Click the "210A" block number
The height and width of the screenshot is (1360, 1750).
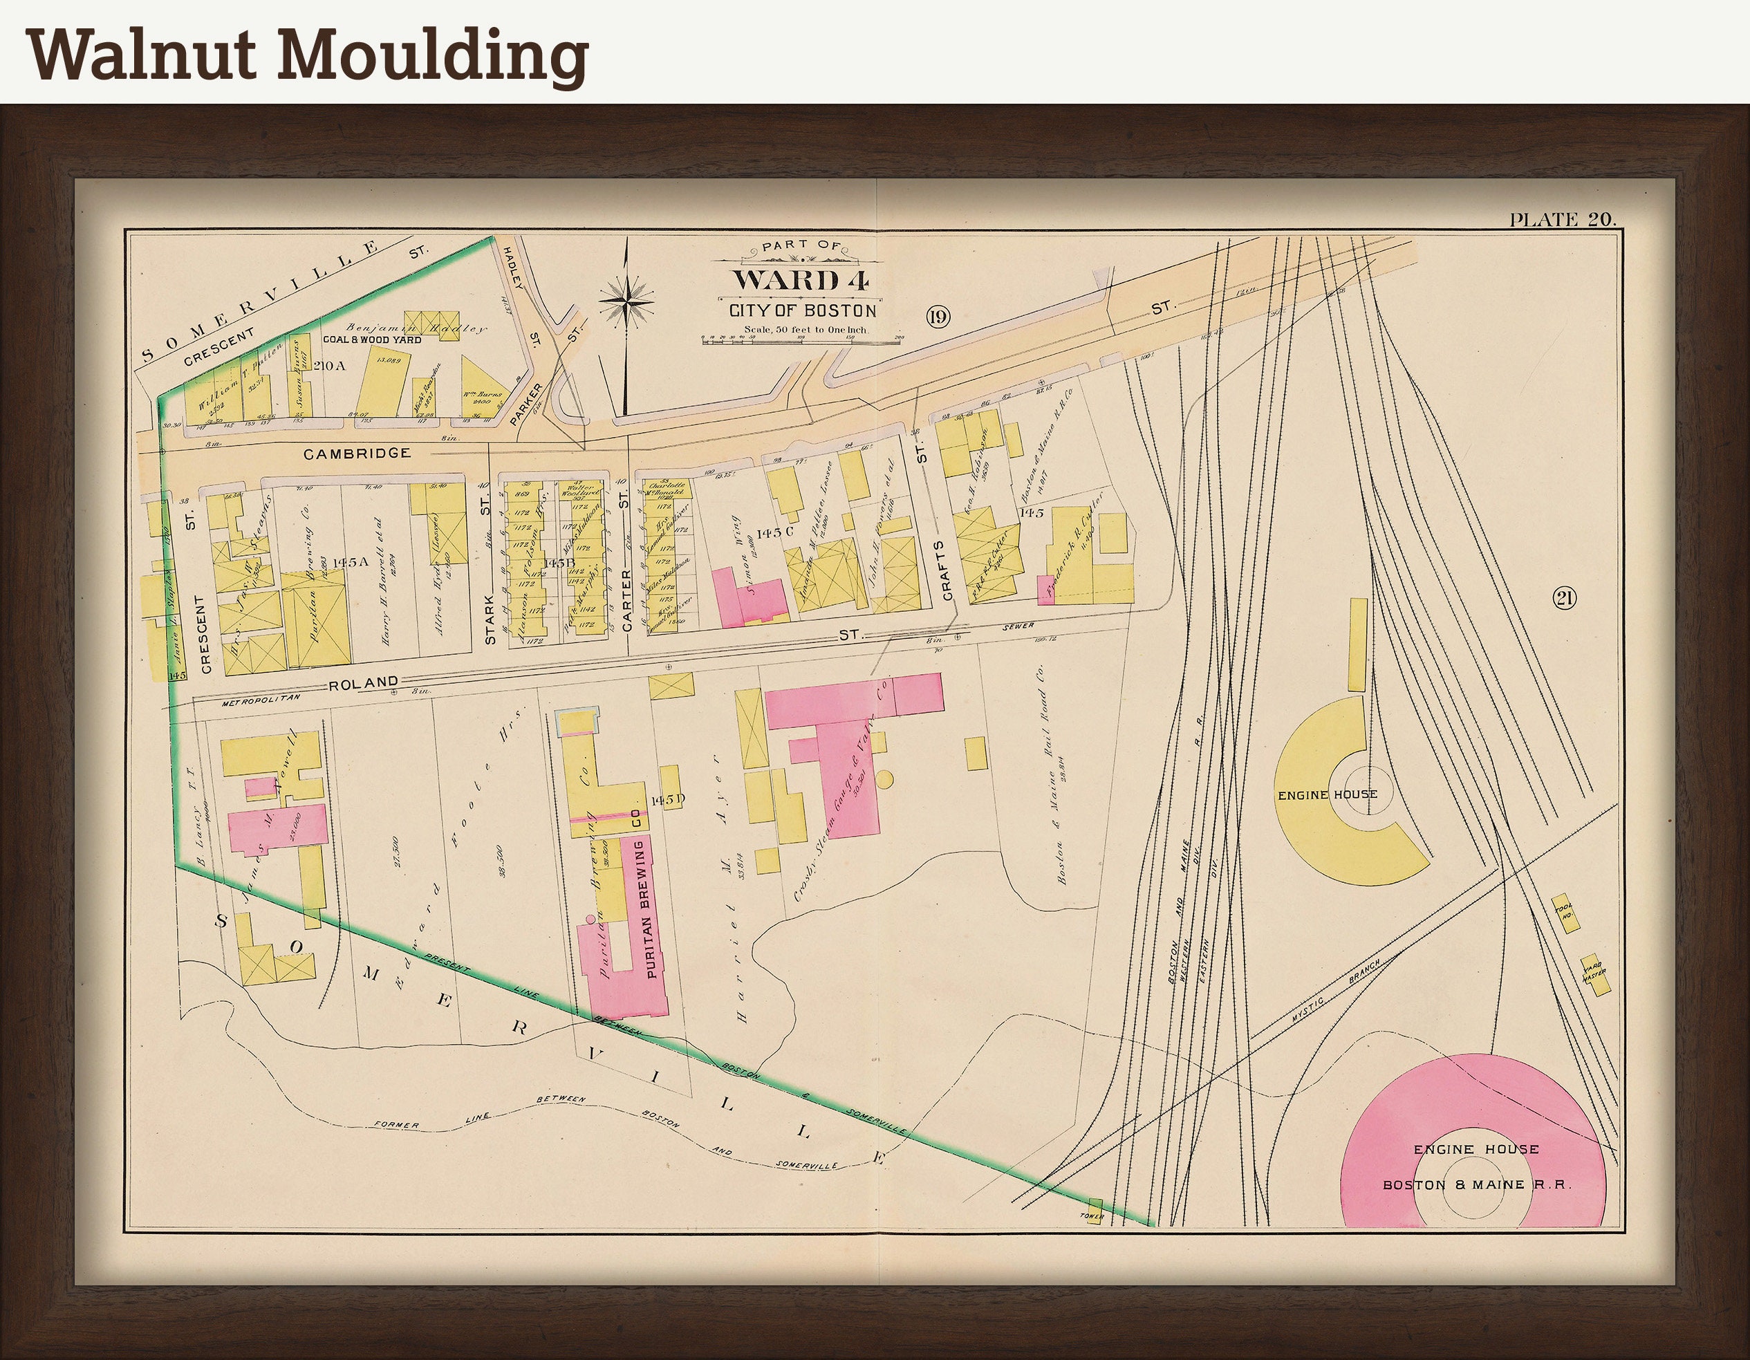(329, 366)
